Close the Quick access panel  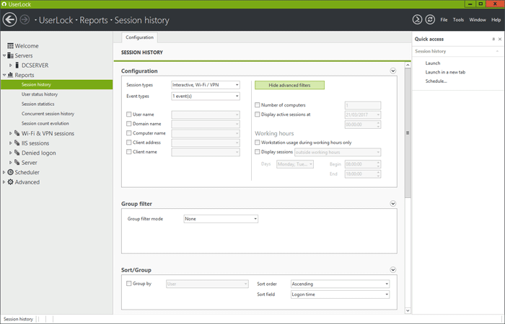coord(500,39)
